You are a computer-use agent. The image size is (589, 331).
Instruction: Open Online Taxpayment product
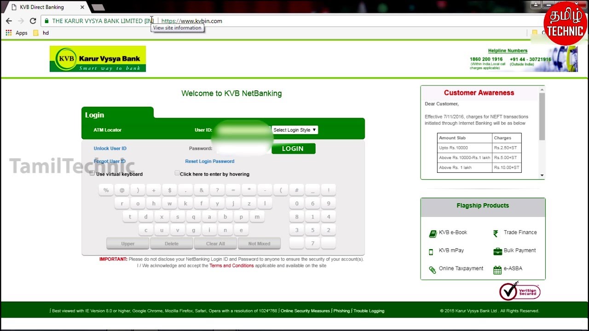pos(456,268)
